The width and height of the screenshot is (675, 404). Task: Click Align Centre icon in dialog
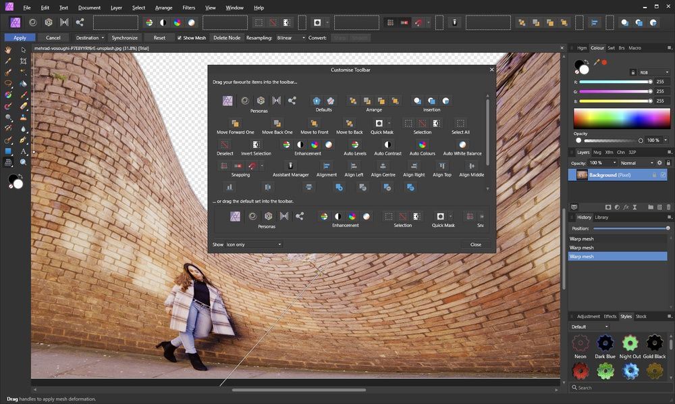coord(383,166)
